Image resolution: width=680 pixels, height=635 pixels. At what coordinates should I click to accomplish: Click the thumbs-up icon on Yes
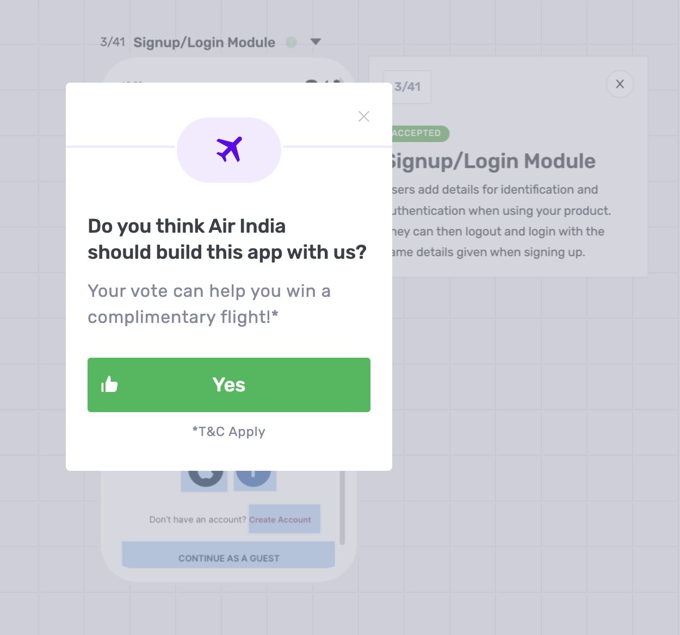pos(109,384)
